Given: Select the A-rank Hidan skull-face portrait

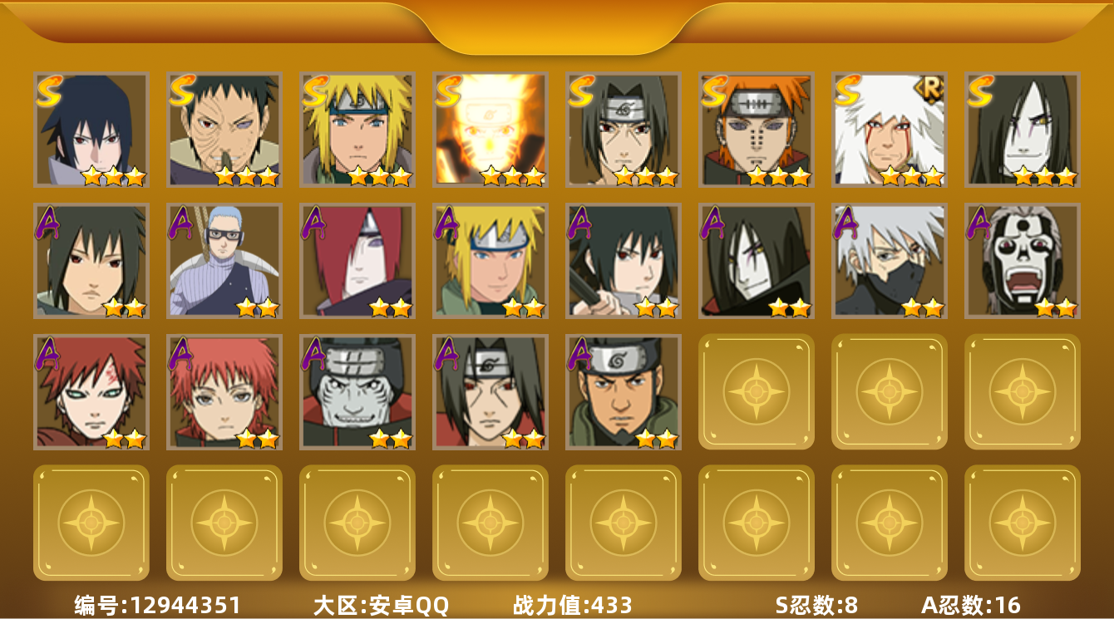Looking at the screenshot, I should point(1023,261).
